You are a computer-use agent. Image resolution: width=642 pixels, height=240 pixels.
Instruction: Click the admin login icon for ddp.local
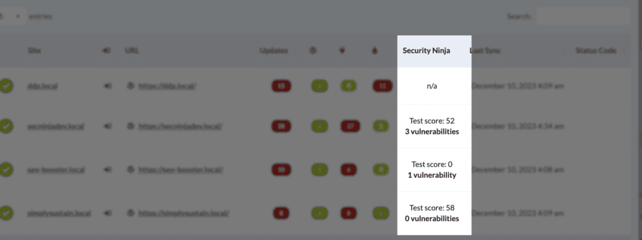(107, 86)
